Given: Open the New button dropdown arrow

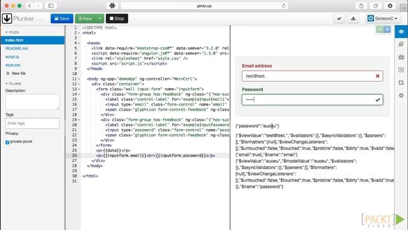Looking at the screenshot, I should click(x=100, y=19).
